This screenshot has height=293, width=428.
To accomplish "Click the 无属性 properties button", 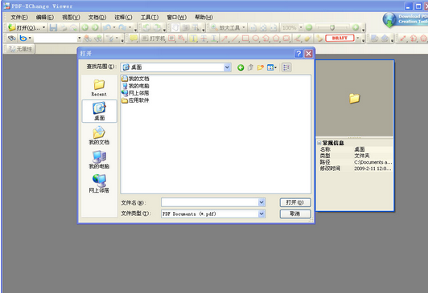I will (x=20, y=49).
